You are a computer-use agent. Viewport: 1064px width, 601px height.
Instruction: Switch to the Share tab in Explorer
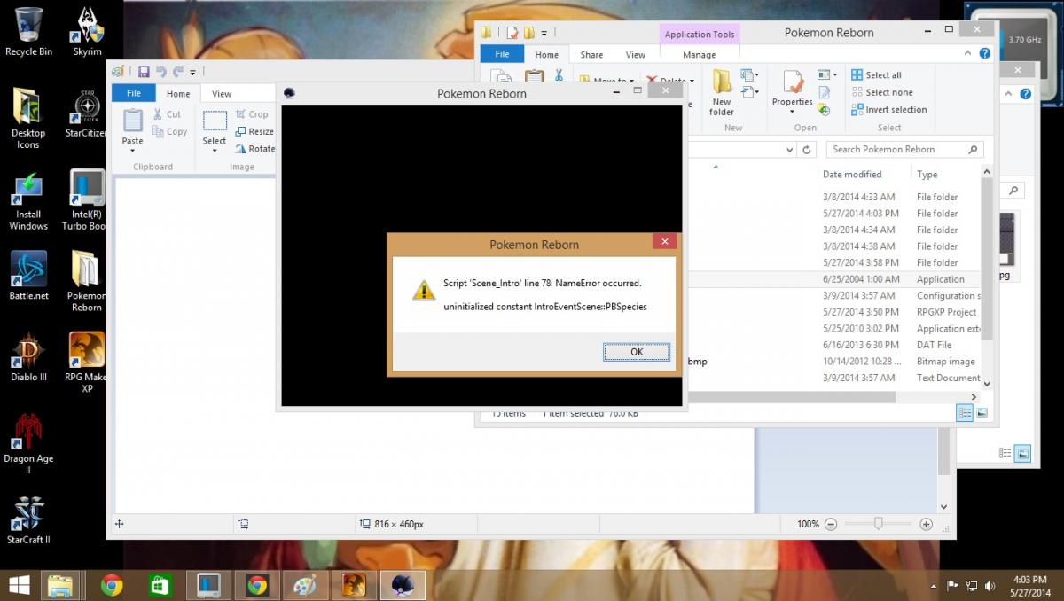pos(591,54)
